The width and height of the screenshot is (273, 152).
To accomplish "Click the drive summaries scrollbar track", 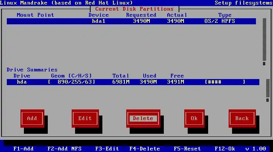I will pos(268,88).
